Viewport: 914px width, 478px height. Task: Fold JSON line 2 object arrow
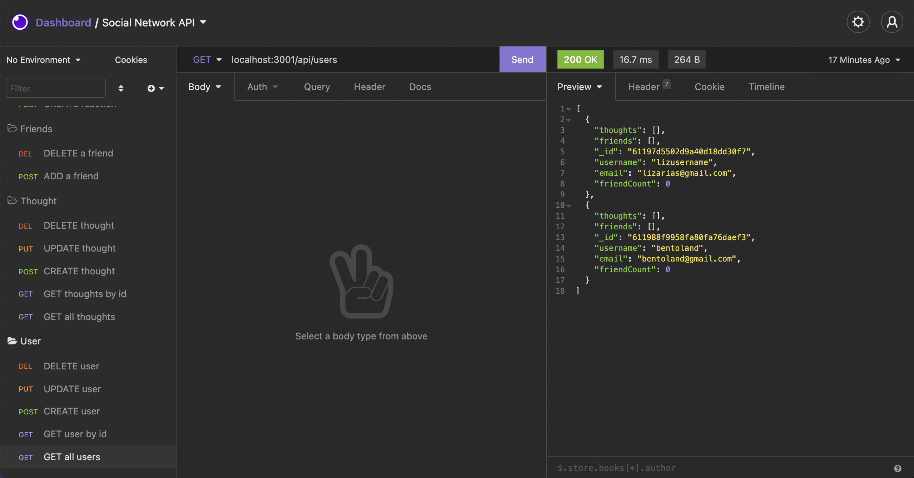[x=569, y=120]
